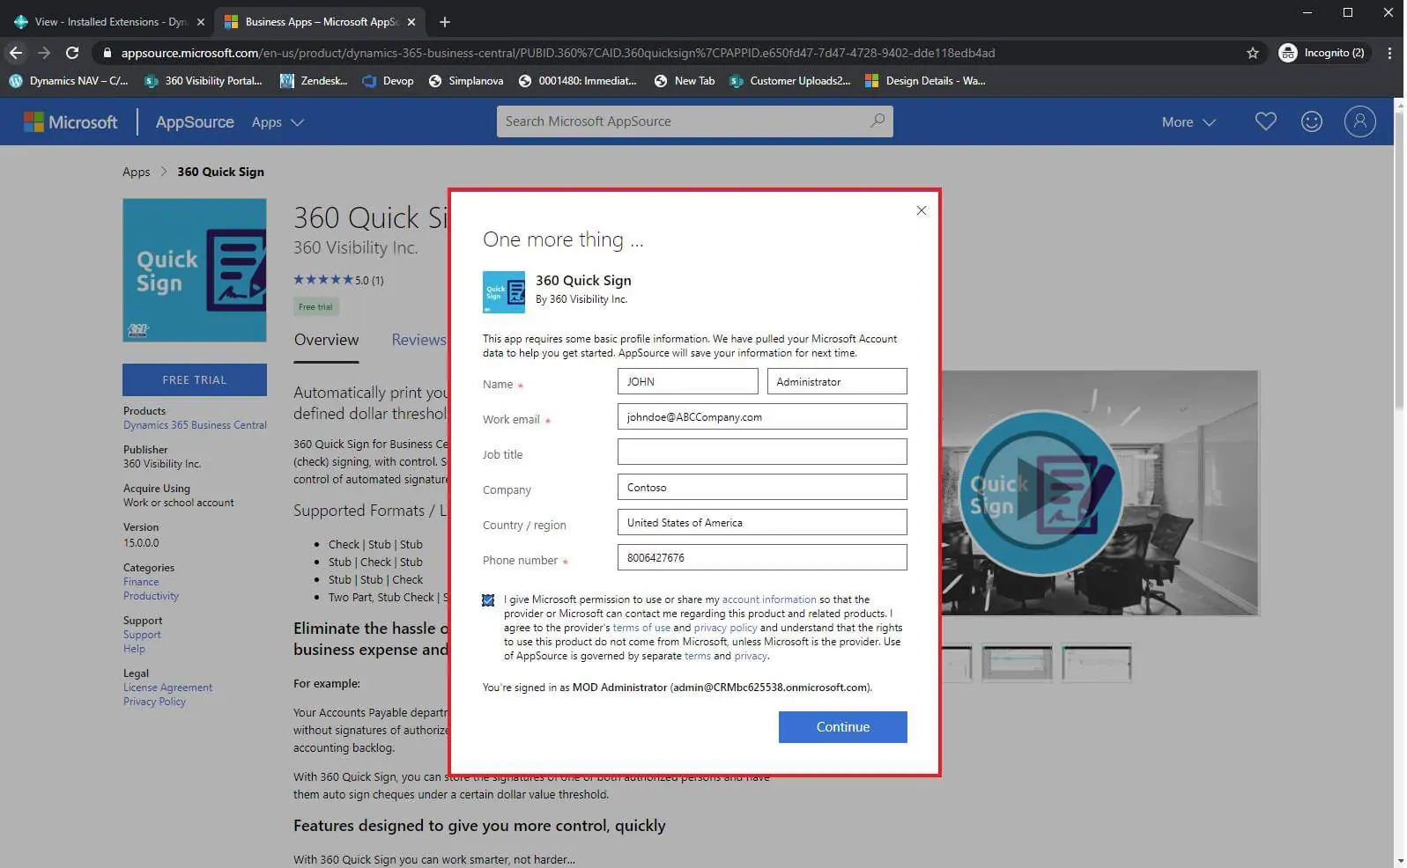Open Dynamics 365 Business Central product link
Viewport: 1407px width, 868px height.
click(x=195, y=425)
